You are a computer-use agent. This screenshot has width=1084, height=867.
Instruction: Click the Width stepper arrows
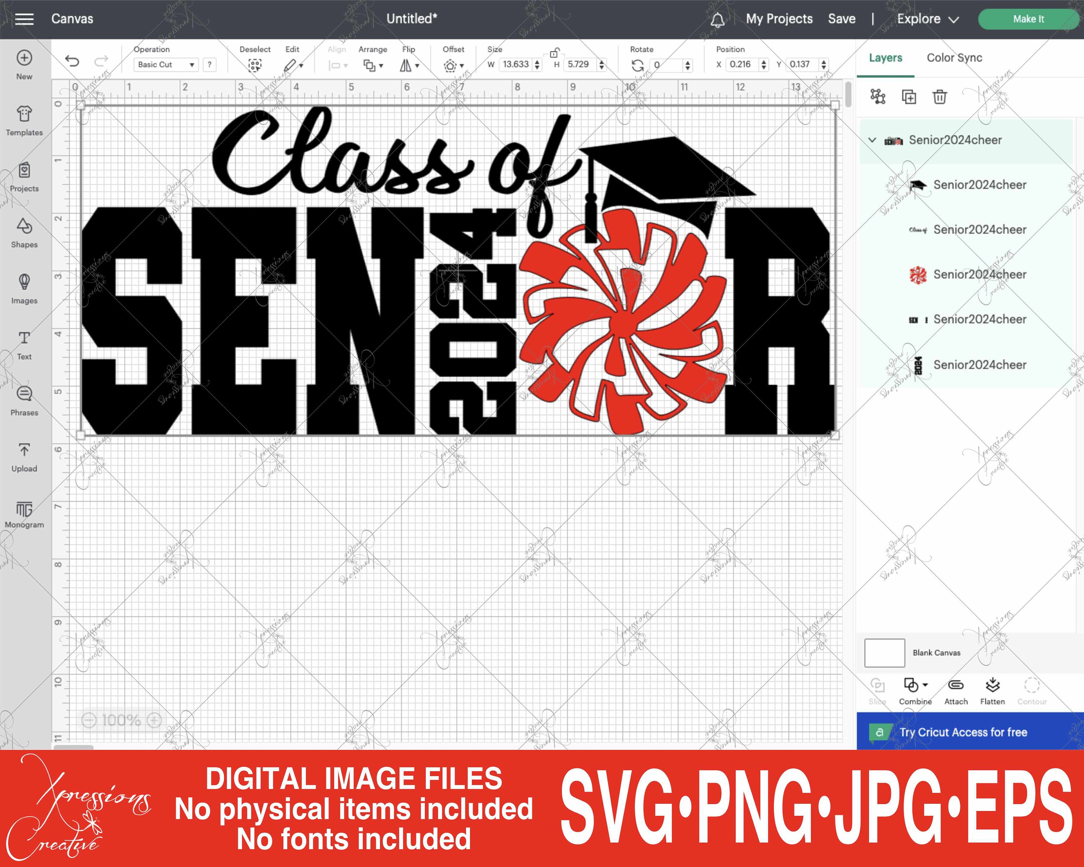(x=537, y=64)
